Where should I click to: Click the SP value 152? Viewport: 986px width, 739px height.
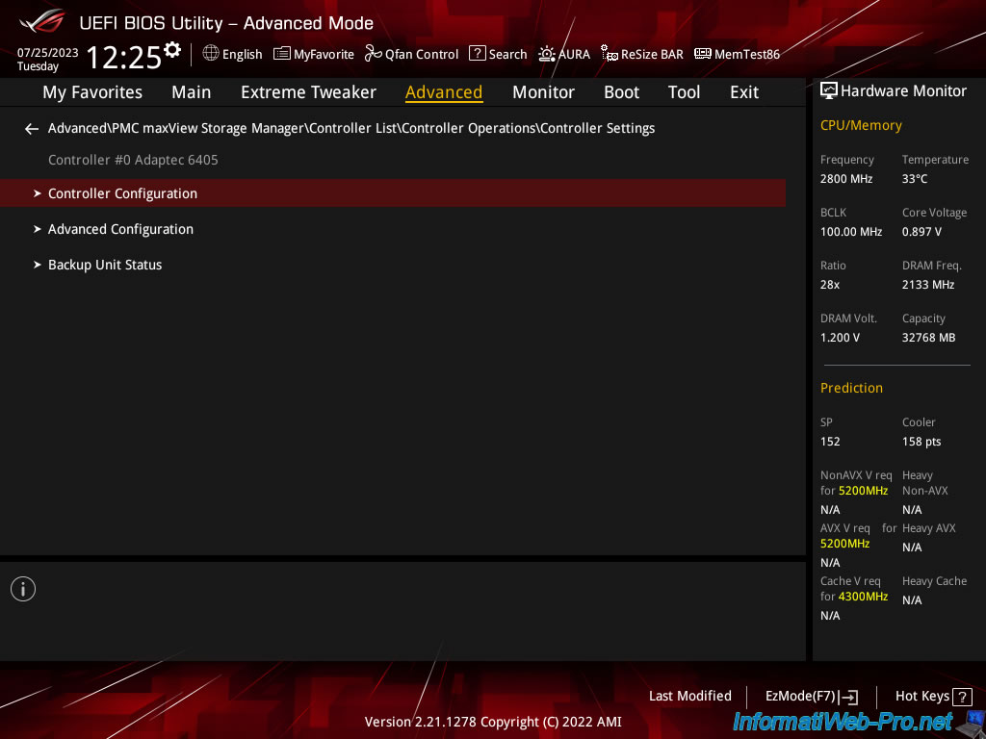[830, 442]
